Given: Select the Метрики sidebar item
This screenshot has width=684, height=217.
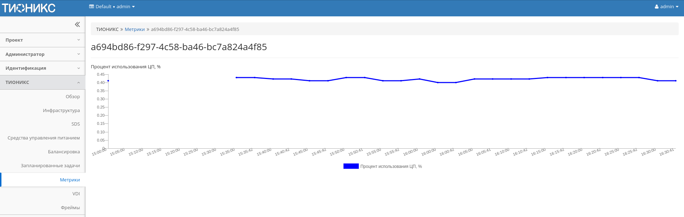Looking at the screenshot, I should coord(70,180).
